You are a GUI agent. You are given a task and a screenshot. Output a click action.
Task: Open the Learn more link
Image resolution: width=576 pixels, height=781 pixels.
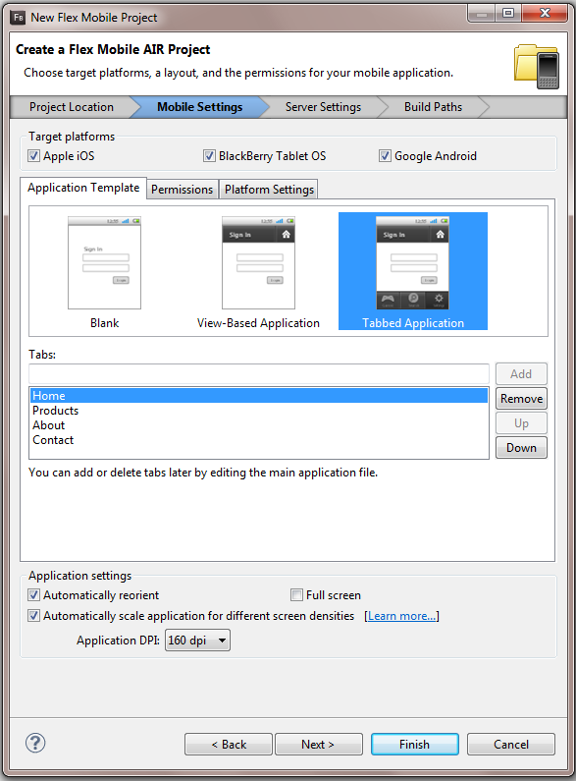click(401, 616)
